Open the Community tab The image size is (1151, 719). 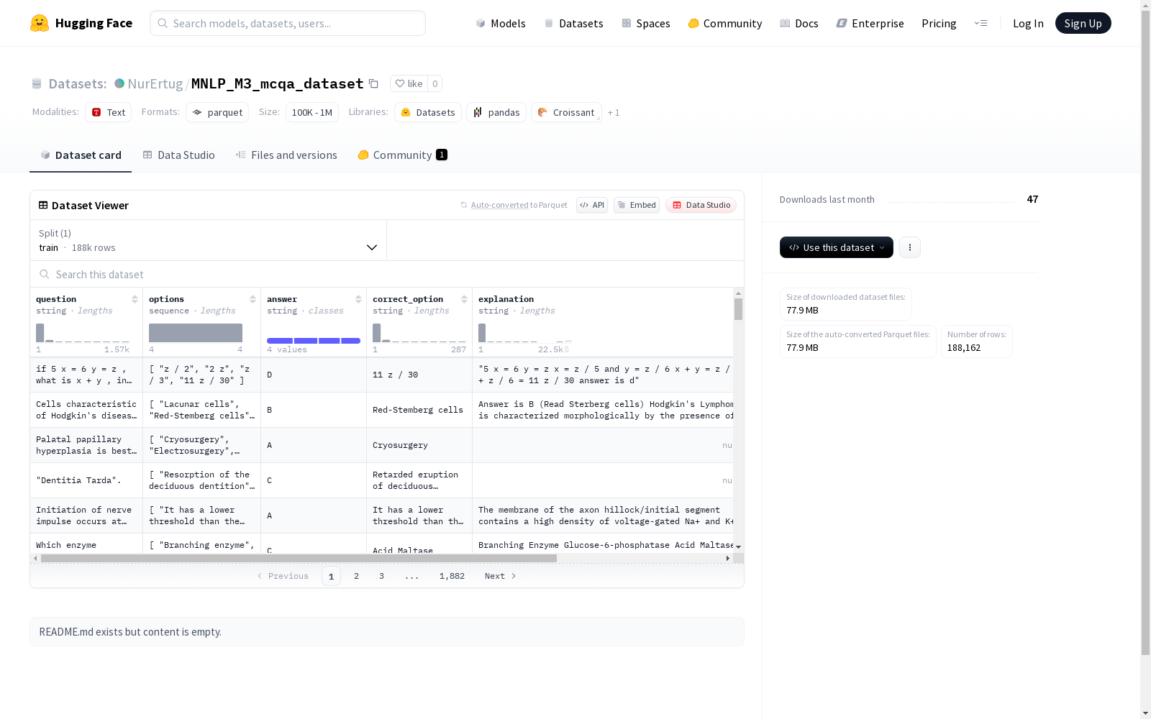click(403, 155)
